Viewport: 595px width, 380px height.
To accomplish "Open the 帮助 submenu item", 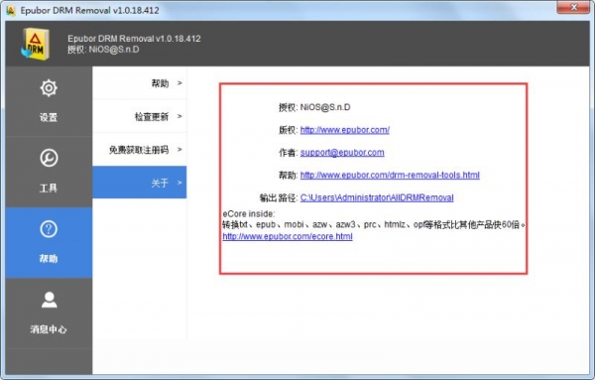I will point(140,83).
